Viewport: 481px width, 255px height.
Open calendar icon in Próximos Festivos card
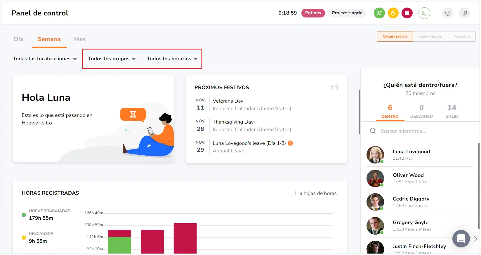coord(334,87)
